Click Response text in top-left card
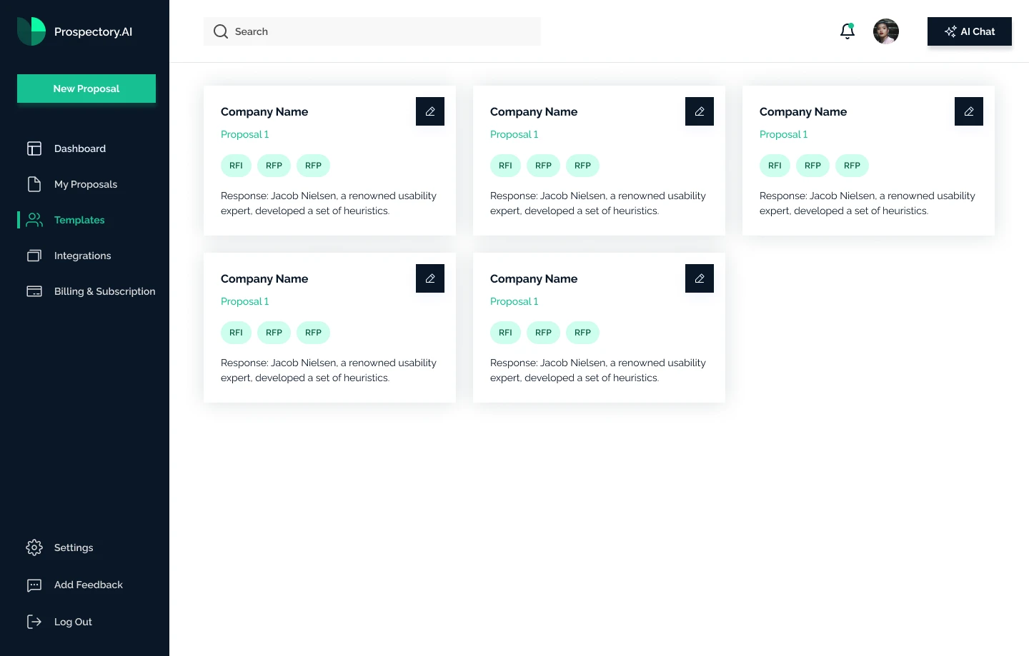The width and height of the screenshot is (1029, 656). [x=329, y=203]
